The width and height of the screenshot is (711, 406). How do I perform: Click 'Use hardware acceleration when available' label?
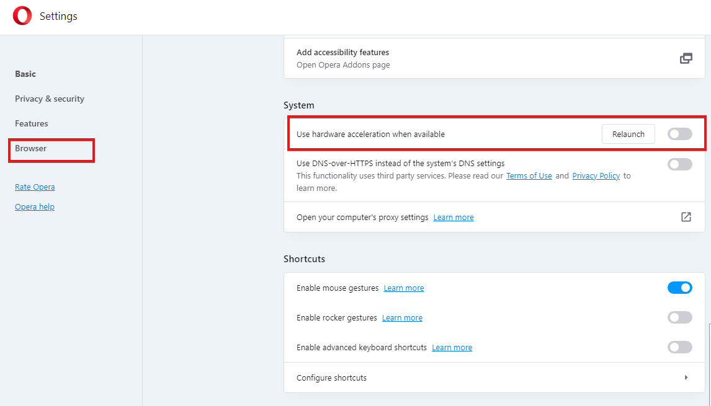coord(370,134)
